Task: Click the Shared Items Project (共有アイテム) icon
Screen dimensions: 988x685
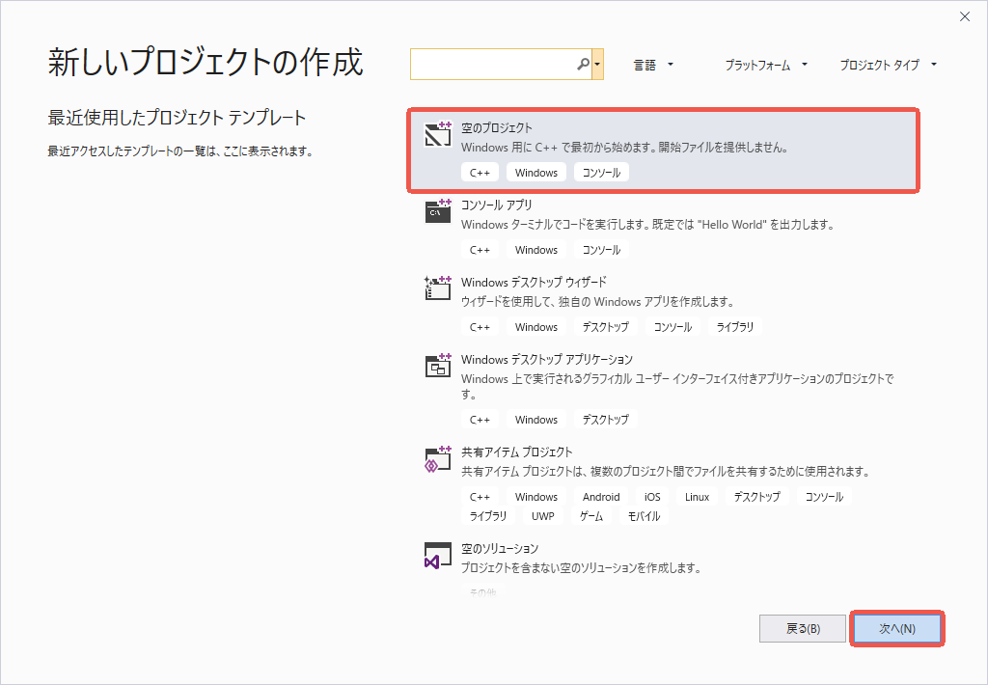Action: [438, 458]
